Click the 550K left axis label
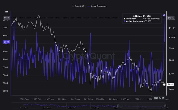The width and height of the screenshot is (178, 110). click(x=5, y=83)
